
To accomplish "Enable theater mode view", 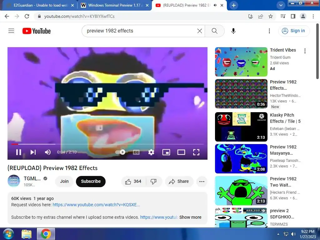I will (181, 152).
